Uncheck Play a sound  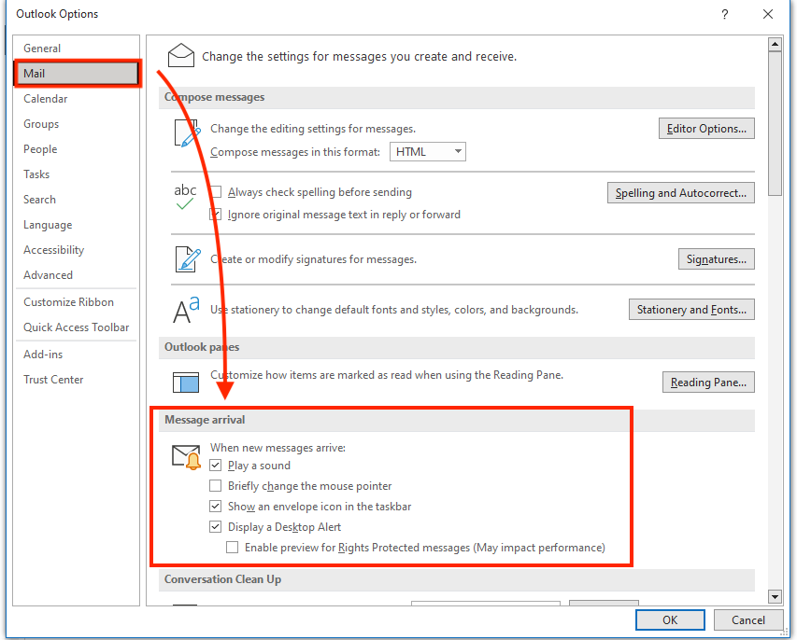coord(216,465)
